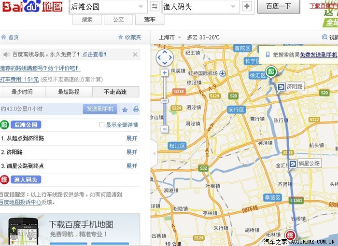
Task: Click the star icon to favorite route
Action: pos(125,109)
